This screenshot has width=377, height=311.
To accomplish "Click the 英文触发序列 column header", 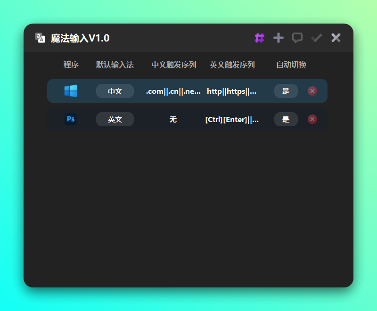I will click(x=232, y=65).
